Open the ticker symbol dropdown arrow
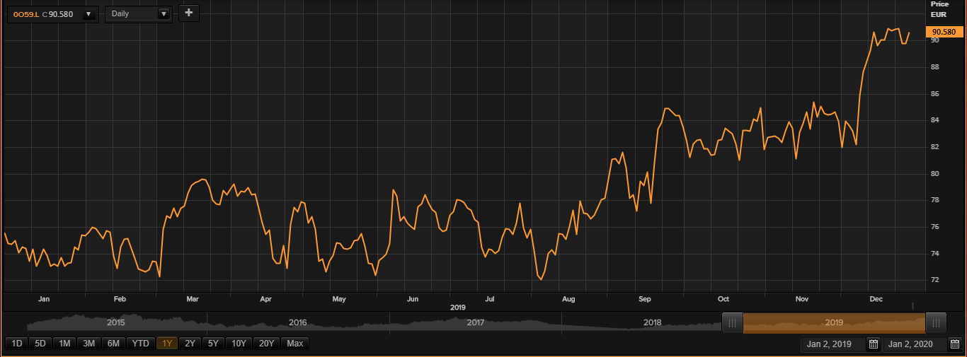The height and width of the screenshot is (357, 967). [x=88, y=13]
